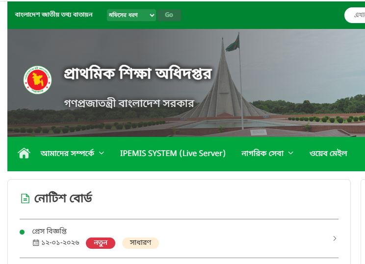This screenshot has height=264, width=365.
Task: Click the বাংলাদেশ জাতীয় তথ্য বাতায়ন link
Action: point(53,15)
